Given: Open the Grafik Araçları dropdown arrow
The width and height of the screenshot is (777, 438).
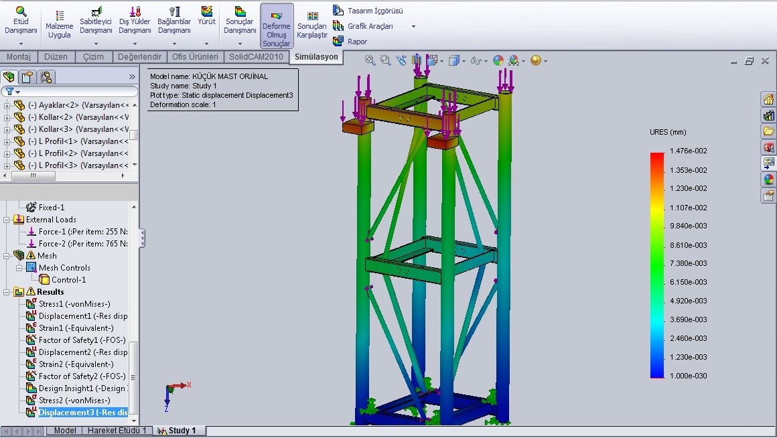Looking at the screenshot, I should point(413,27).
